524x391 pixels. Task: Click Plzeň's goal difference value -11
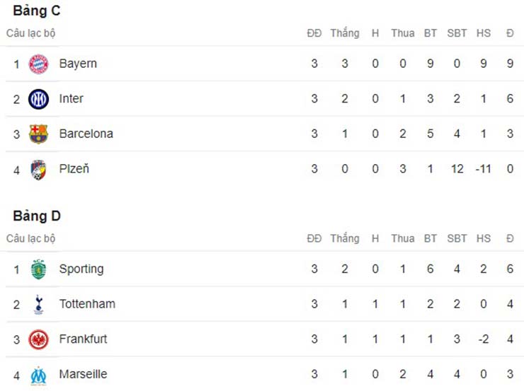(483, 169)
